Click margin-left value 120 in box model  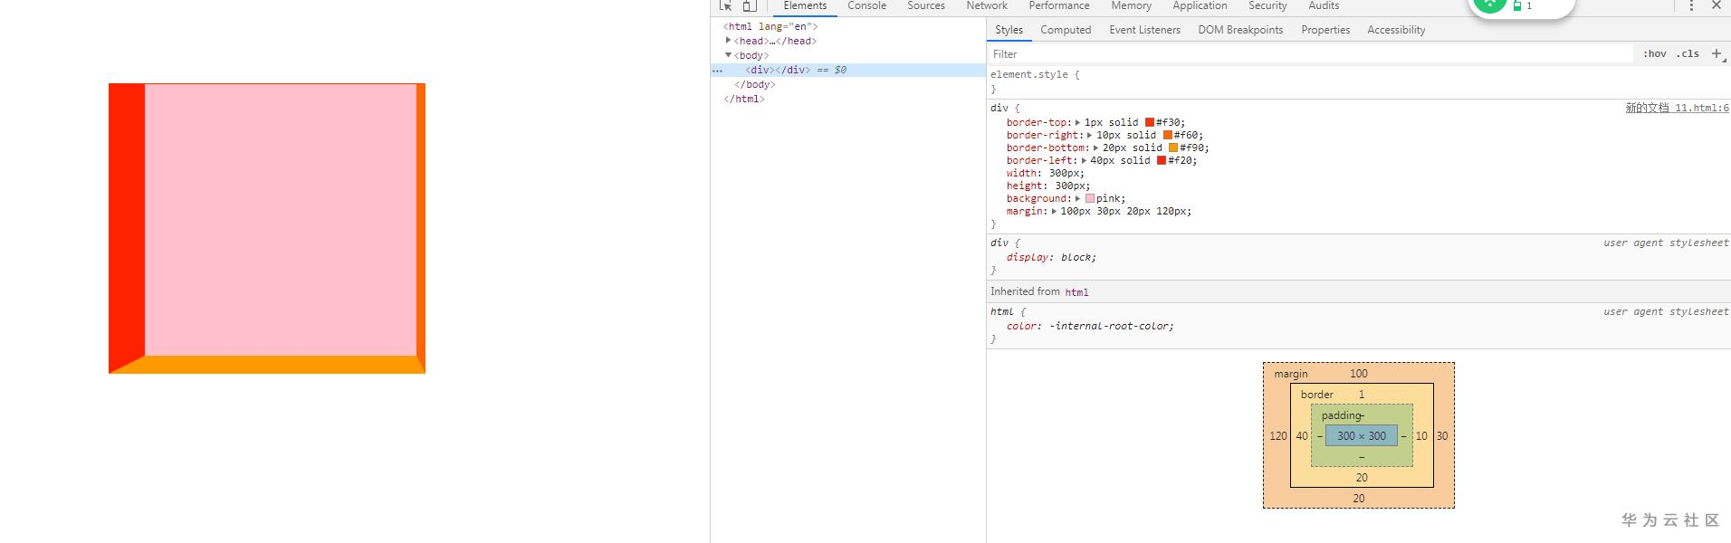[1278, 435]
